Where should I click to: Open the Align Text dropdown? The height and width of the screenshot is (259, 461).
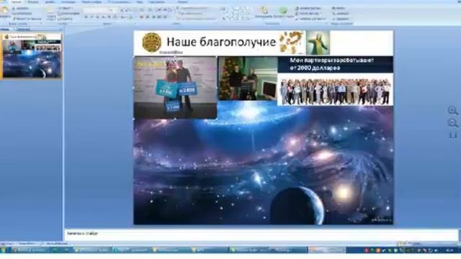(190, 14)
